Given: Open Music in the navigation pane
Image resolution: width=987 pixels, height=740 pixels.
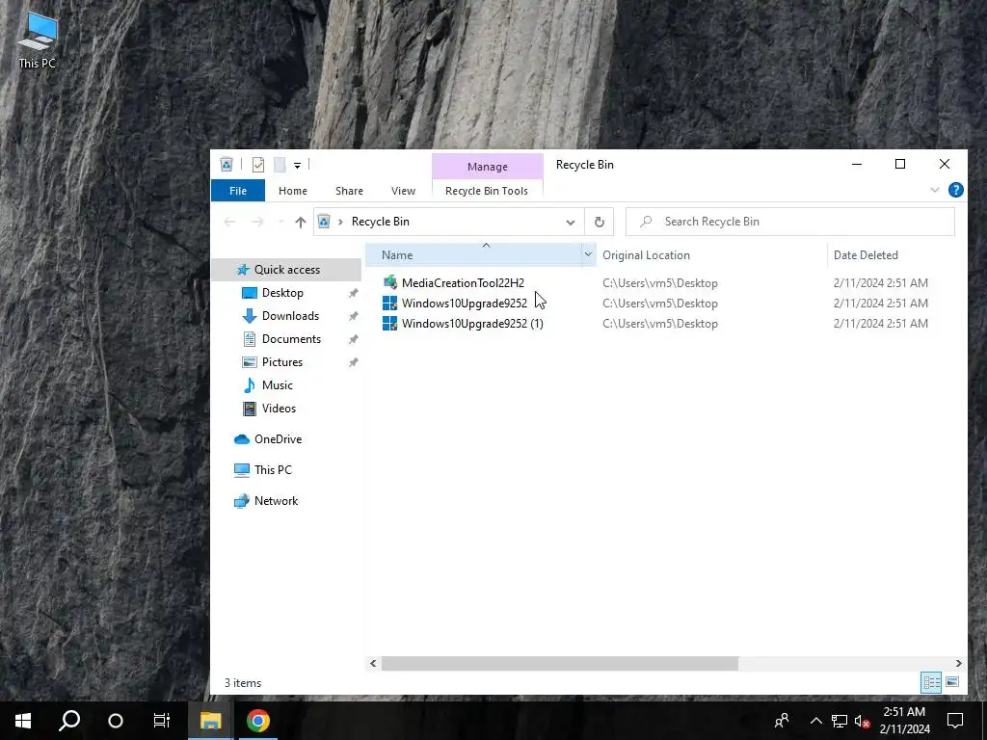Looking at the screenshot, I should pos(277,385).
